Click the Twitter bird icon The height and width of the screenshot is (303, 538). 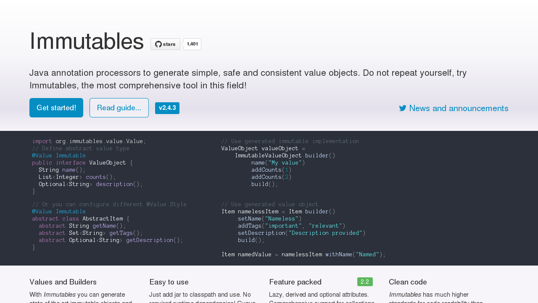403,108
